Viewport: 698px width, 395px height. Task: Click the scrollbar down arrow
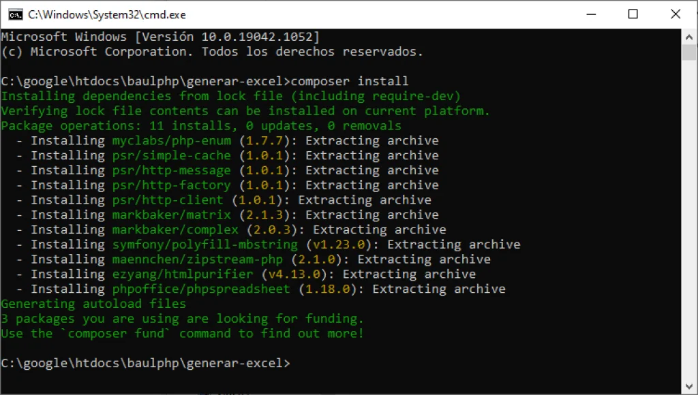689,386
